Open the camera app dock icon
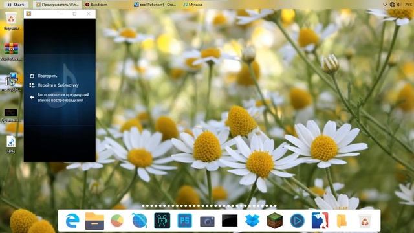The width and height of the screenshot is (414, 233). [x=207, y=221]
